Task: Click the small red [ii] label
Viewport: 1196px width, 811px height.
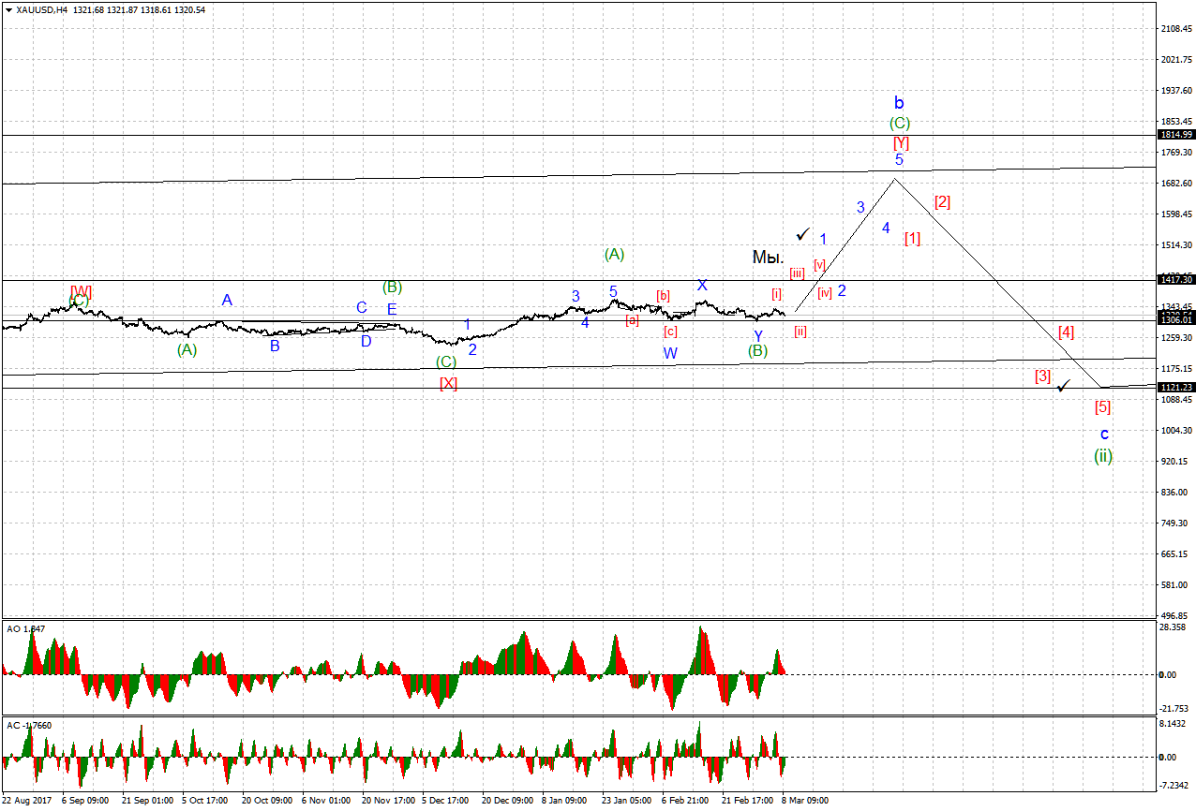Action: coord(800,330)
